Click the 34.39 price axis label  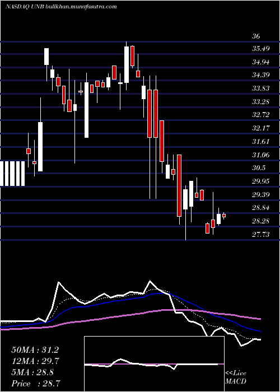[x=261, y=74]
